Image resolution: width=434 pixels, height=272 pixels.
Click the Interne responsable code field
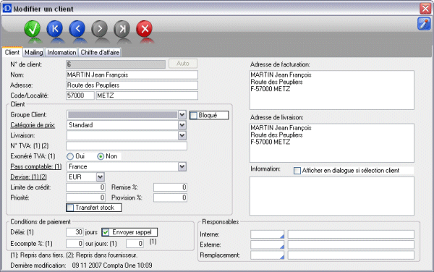[x=268, y=234]
